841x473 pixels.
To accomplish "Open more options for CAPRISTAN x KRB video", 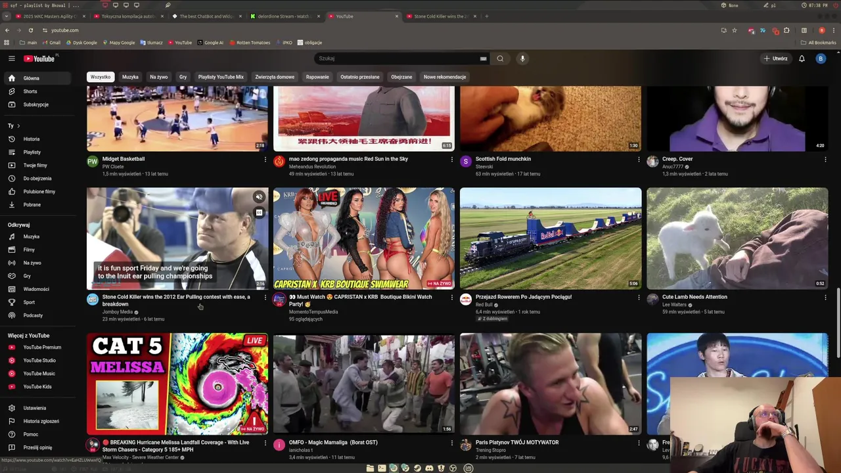I will (452, 297).
